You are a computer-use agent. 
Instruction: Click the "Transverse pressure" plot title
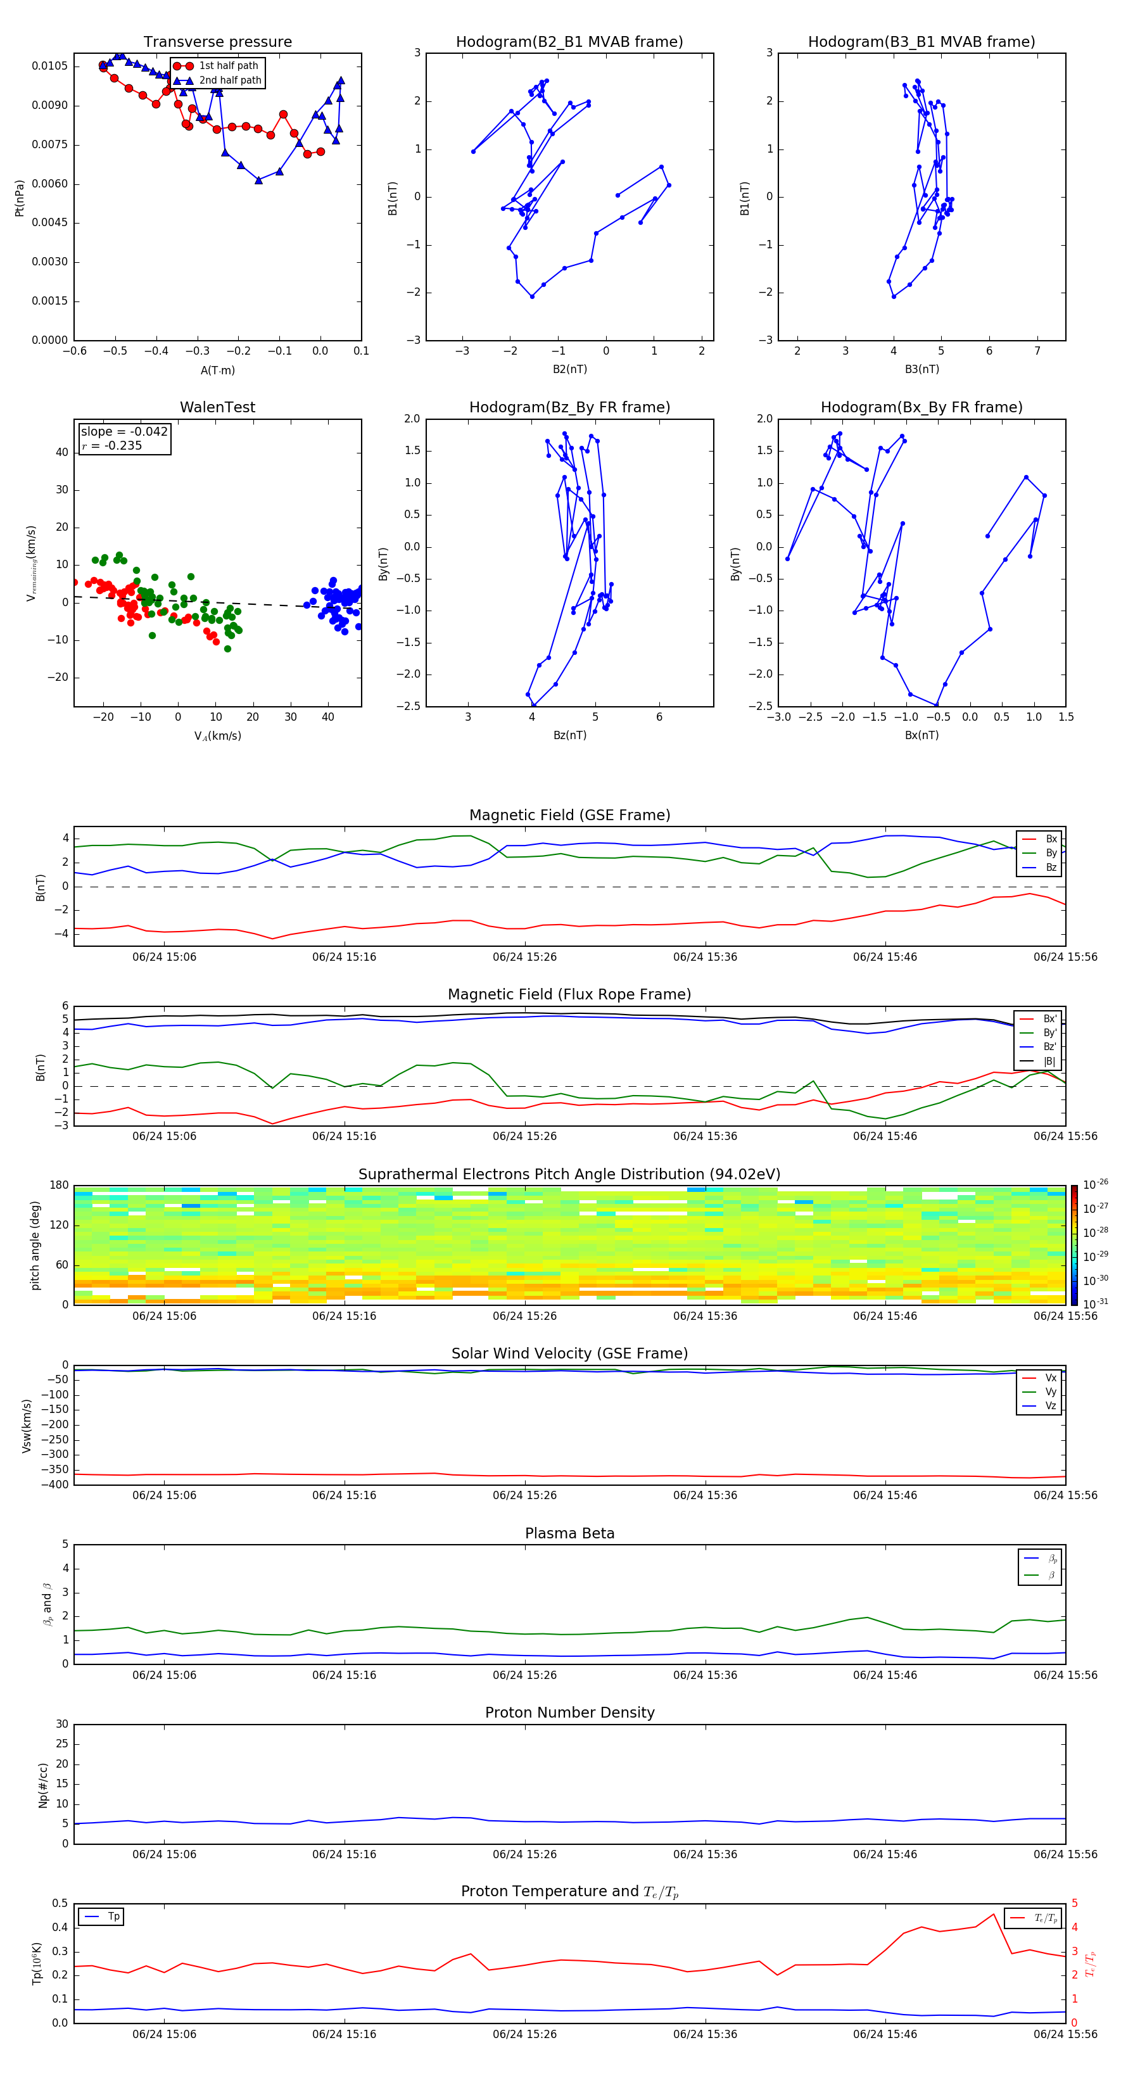point(217,41)
